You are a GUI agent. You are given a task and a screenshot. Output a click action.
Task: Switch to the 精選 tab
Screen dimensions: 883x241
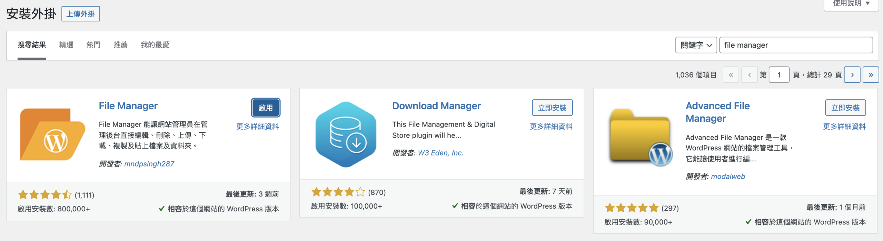(66, 45)
